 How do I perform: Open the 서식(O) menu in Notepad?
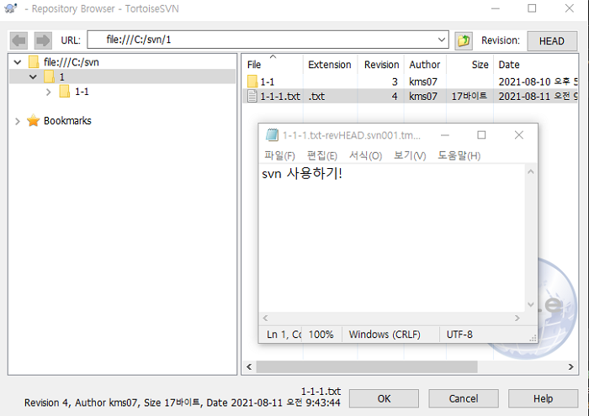(365, 155)
